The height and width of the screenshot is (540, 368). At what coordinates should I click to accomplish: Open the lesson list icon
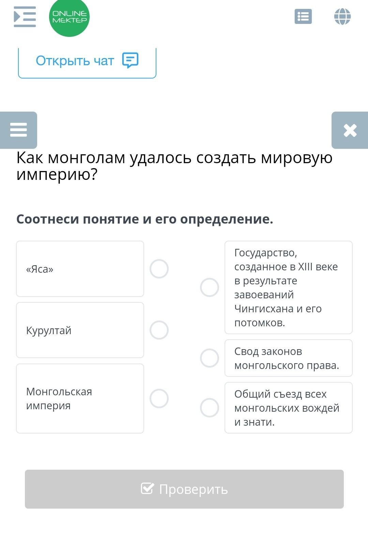click(x=303, y=16)
